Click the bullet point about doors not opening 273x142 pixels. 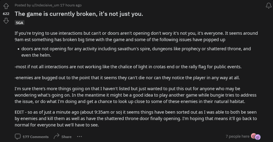[136, 52]
